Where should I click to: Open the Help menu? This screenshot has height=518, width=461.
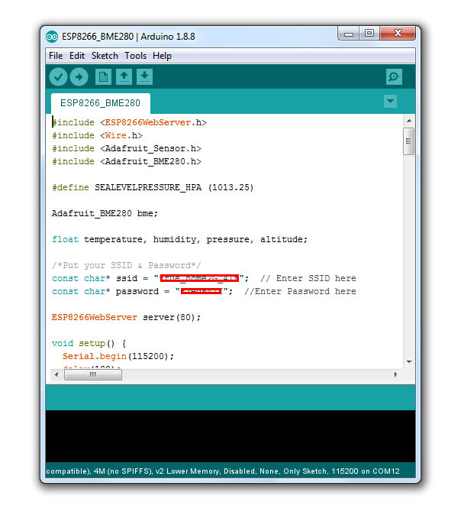[x=162, y=56]
